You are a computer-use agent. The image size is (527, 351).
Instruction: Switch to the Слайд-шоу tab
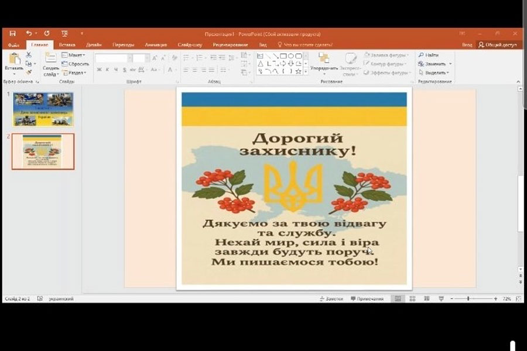(x=190, y=44)
